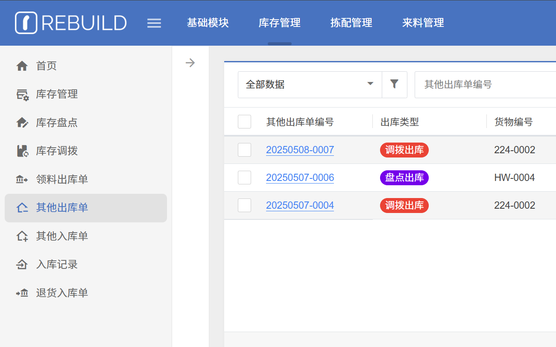This screenshot has height=347, width=556.
Task: Tick checkbox for row 20250507-0006
Action: (x=244, y=178)
